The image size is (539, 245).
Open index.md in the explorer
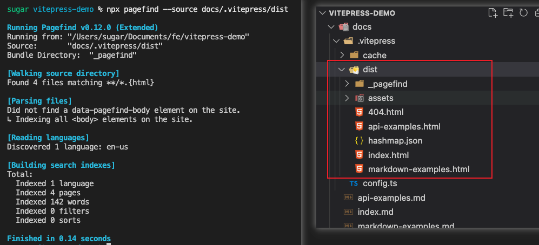(x=375, y=212)
